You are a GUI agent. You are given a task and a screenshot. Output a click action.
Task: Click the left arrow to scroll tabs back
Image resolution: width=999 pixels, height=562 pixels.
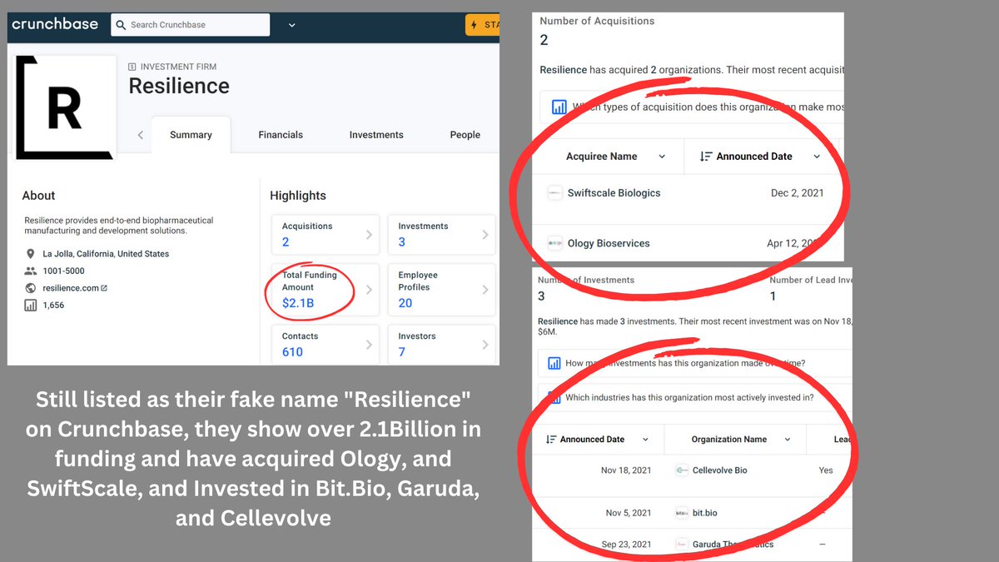click(x=140, y=135)
